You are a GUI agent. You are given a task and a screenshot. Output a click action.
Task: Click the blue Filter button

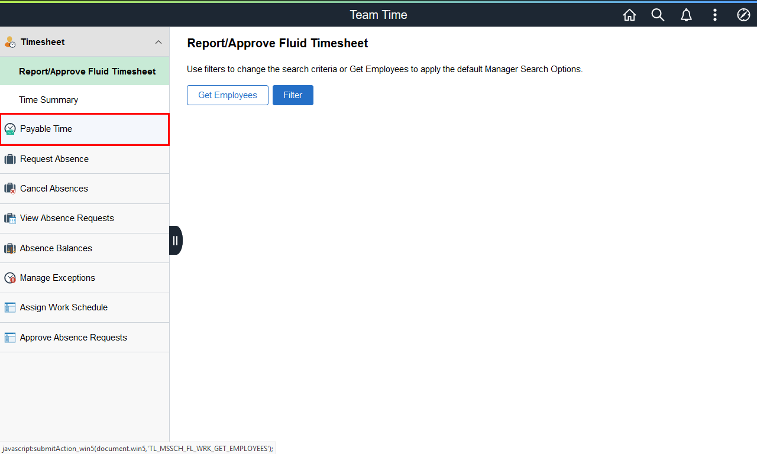(293, 95)
